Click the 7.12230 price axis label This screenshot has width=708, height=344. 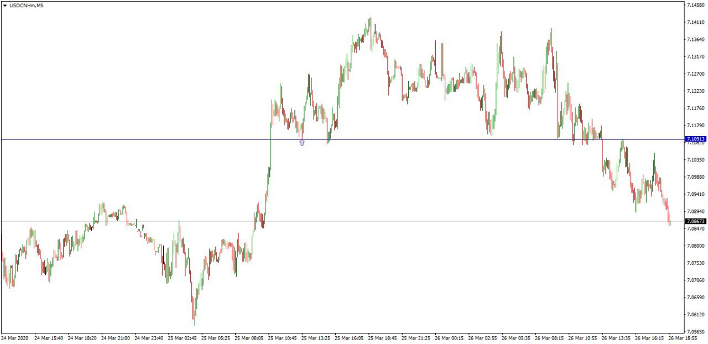click(x=696, y=91)
